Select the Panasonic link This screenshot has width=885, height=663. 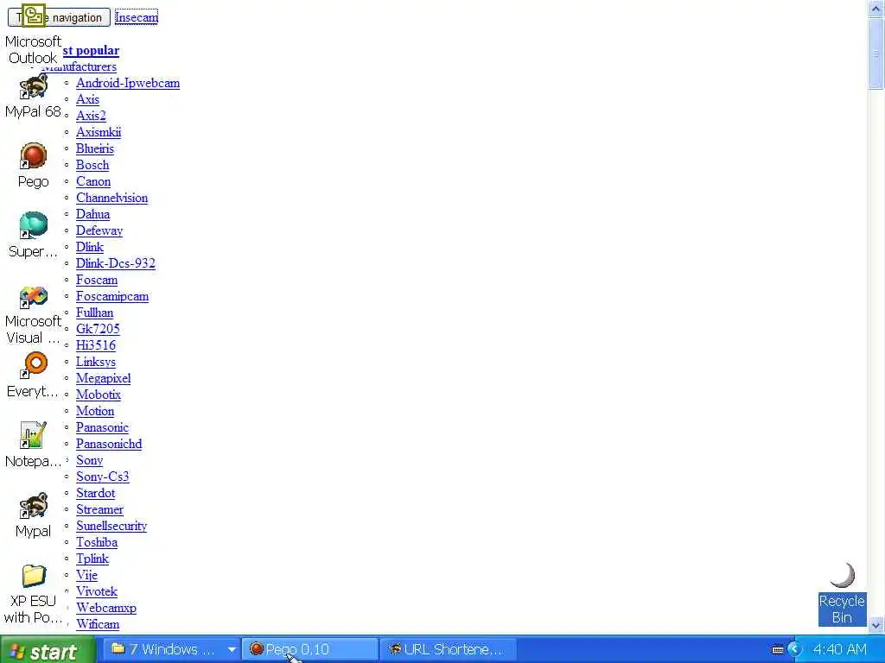pos(102,426)
